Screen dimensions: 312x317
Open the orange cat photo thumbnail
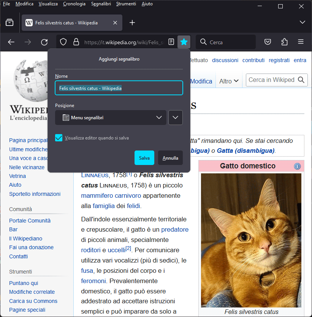pyautogui.click(x=251, y=240)
